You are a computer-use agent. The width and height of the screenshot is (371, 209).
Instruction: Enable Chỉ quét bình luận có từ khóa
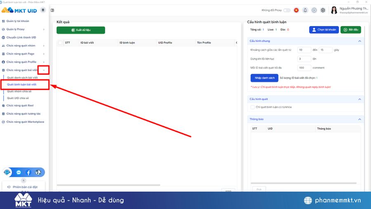(x=252, y=107)
